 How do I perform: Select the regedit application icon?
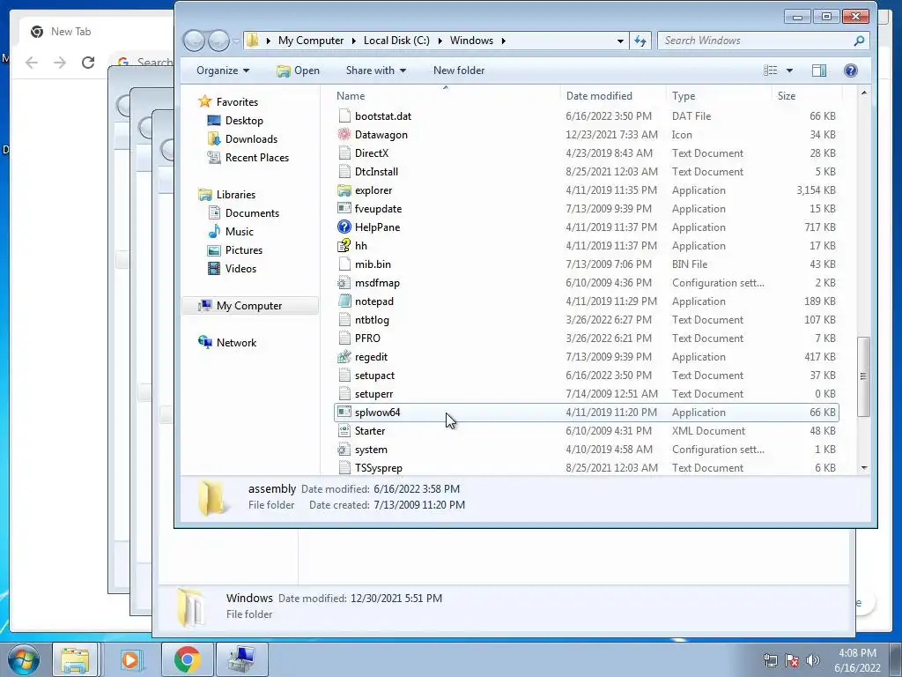344,357
